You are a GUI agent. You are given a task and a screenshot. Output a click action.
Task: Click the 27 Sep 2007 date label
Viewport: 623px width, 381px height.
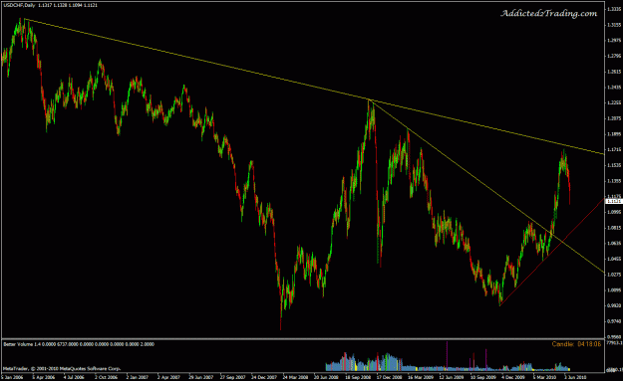(x=232, y=377)
